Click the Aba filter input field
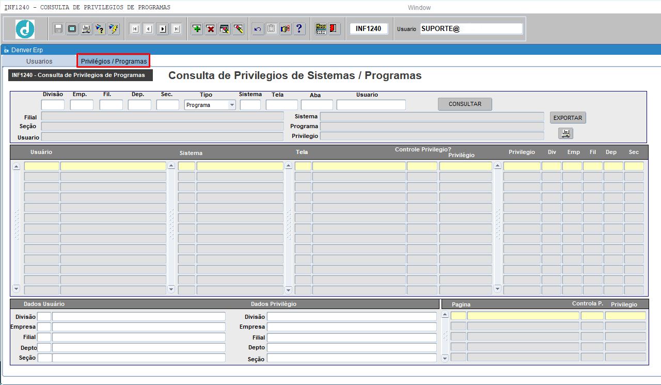This screenshot has height=385, width=661. [x=317, y=105]
